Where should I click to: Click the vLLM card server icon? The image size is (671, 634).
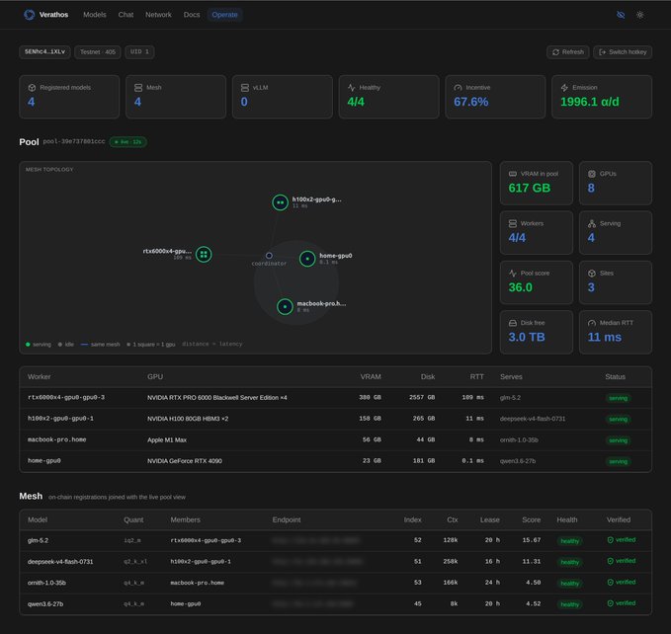[x=245, y=88]
